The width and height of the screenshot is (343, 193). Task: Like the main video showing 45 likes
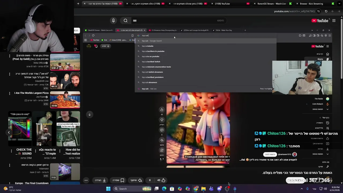click(162, 180)
